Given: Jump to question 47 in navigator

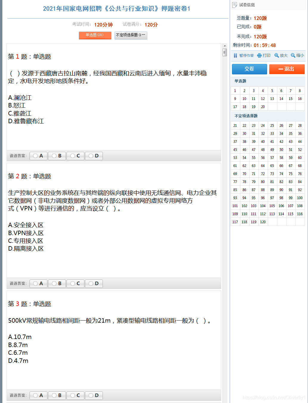Looking at the screenshot, I should [253, 150].
